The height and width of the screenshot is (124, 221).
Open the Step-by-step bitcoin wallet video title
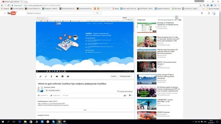167,51
